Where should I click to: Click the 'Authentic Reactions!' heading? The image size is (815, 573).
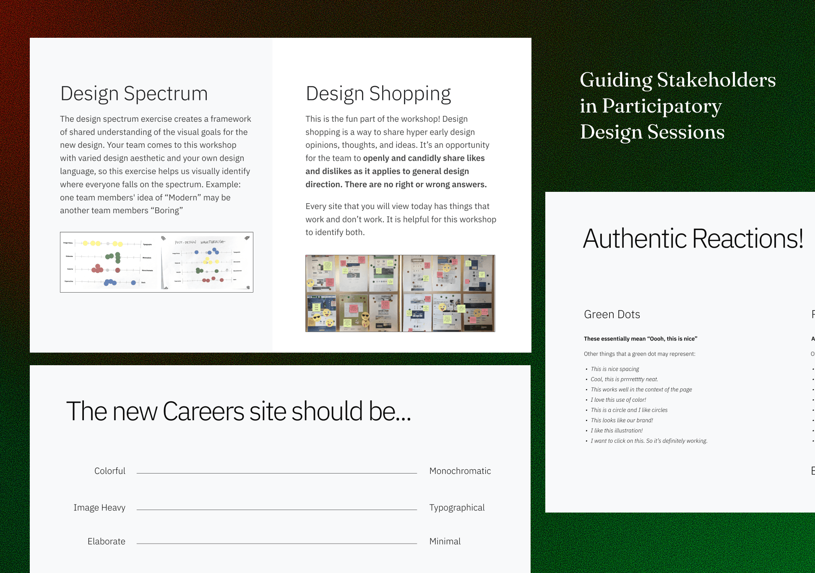point(693,238)
